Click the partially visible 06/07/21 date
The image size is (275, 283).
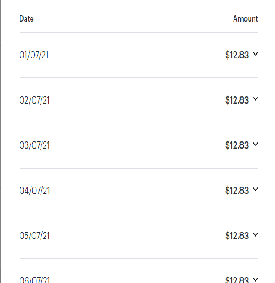tap(35, 280)
